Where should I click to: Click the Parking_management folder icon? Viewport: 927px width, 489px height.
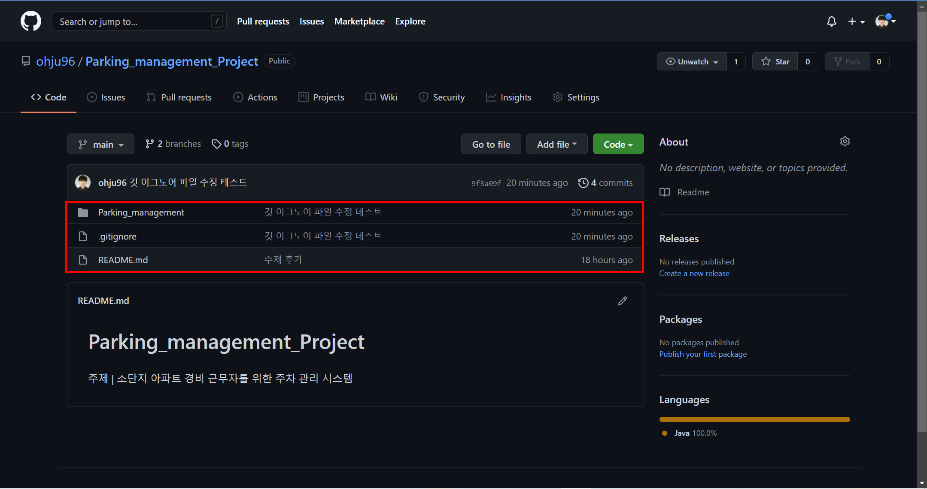point(83,213)
